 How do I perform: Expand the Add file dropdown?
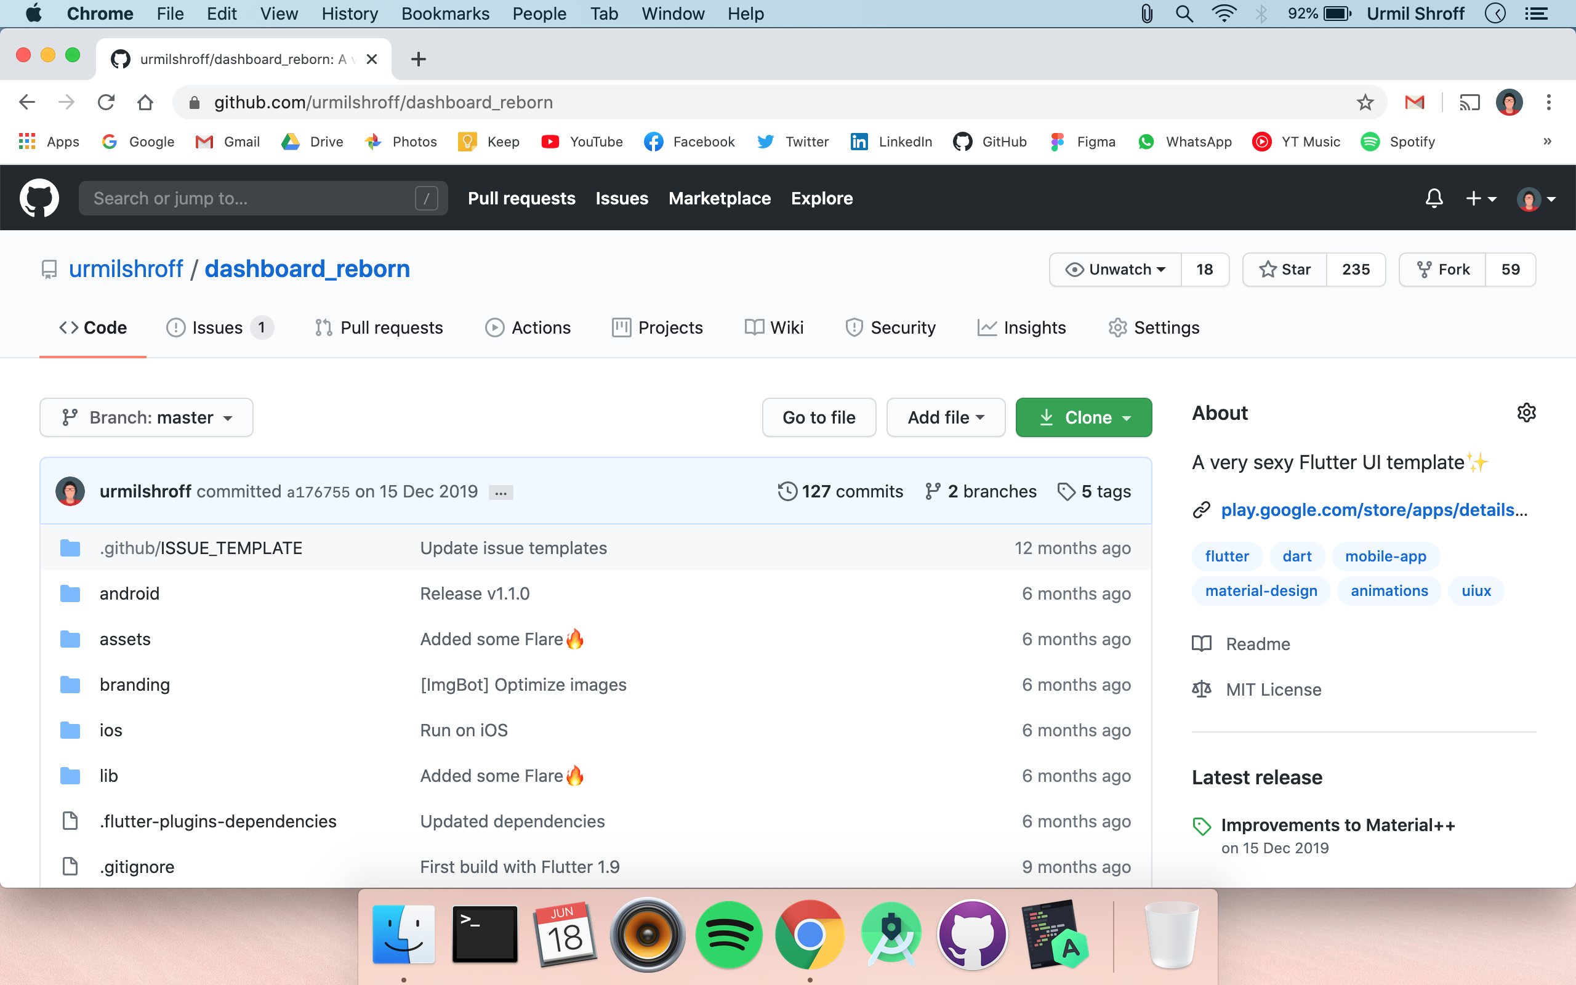[x=946, y=417]
